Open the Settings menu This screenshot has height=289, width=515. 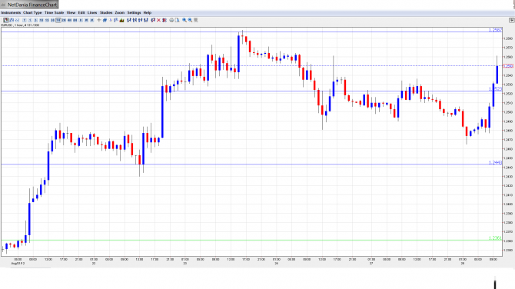(x=134, y=12)
